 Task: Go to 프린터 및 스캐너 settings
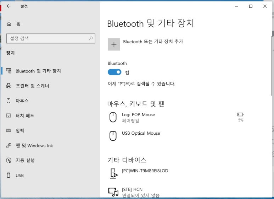pos(32,86)
